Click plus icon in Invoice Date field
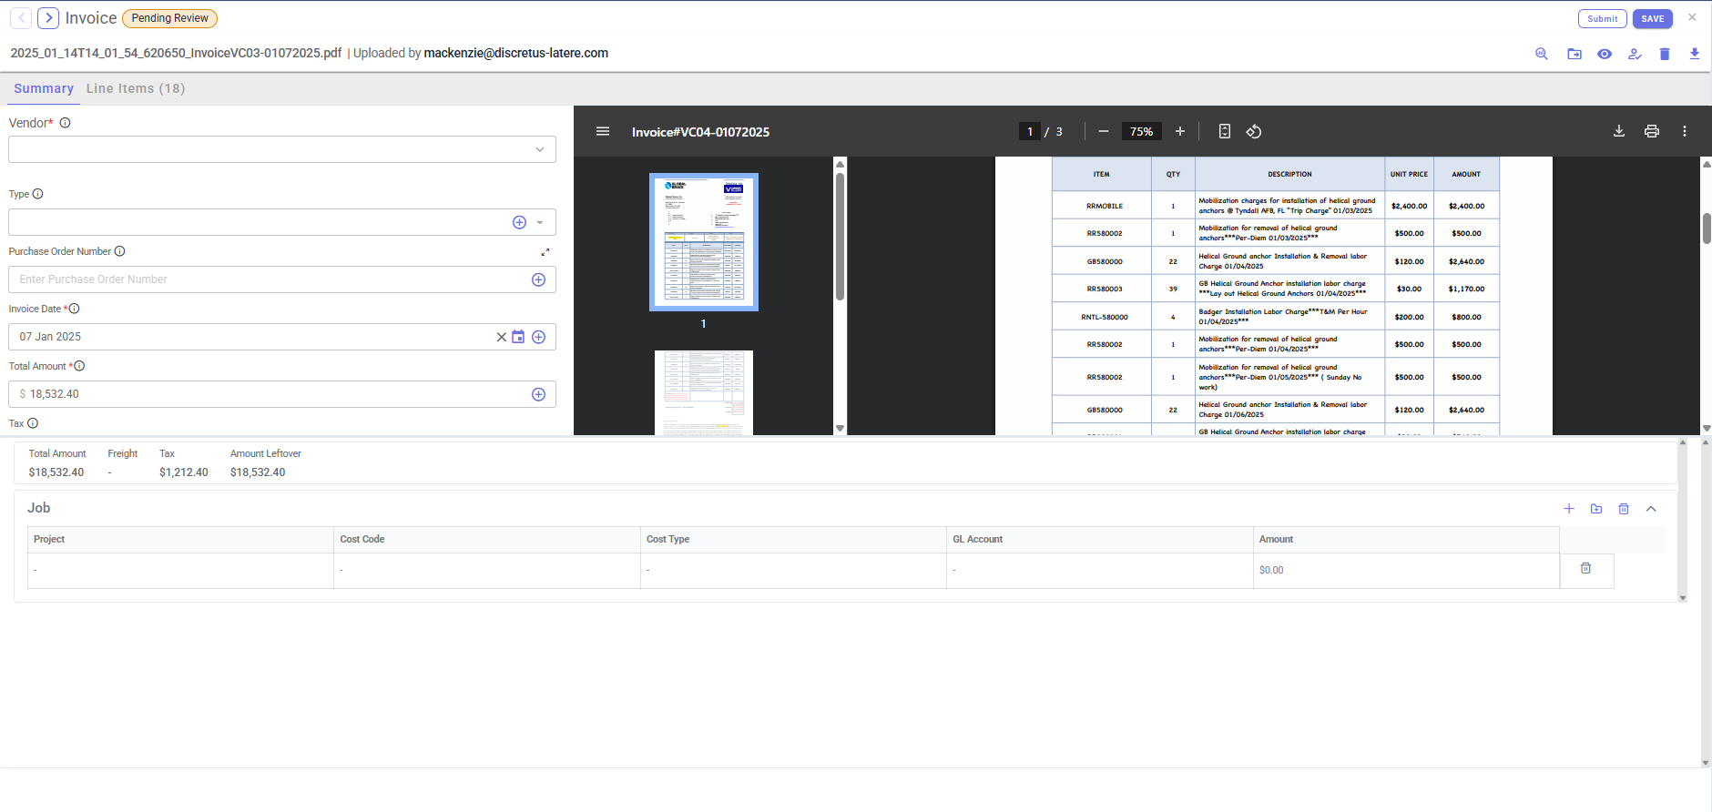Viewport: 1712px width, 812px height. 538,337
